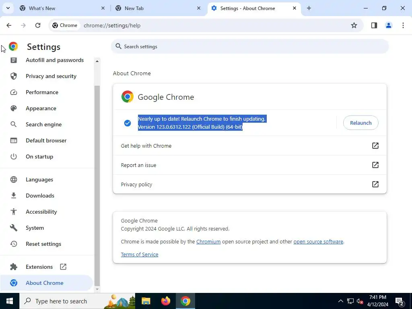
Task: Click the open source software link
Action: pyautogui.click(x=318, y=242)
